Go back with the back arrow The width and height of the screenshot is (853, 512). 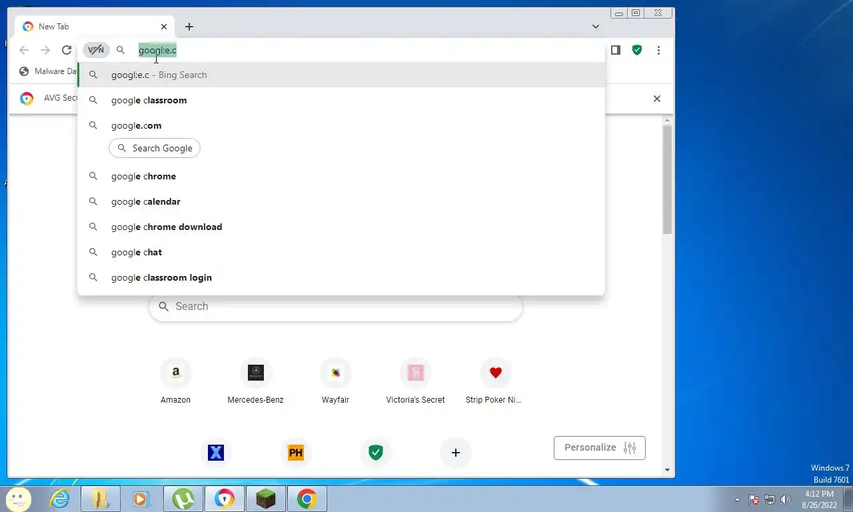tap(24, 50)
